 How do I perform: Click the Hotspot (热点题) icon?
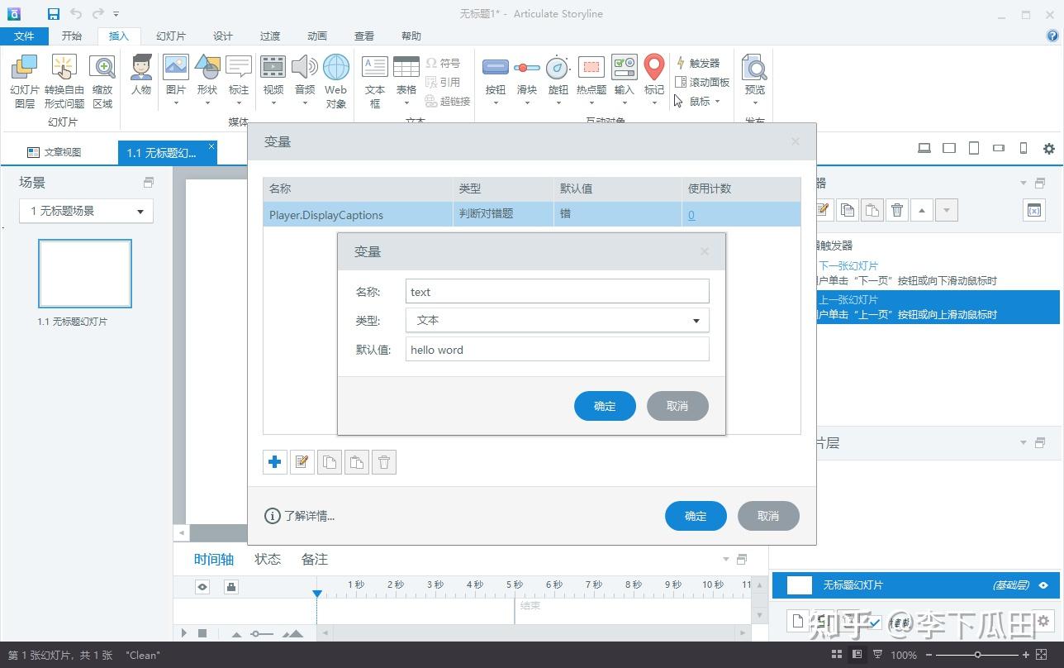pyautogui.click(x=591, y=74)
